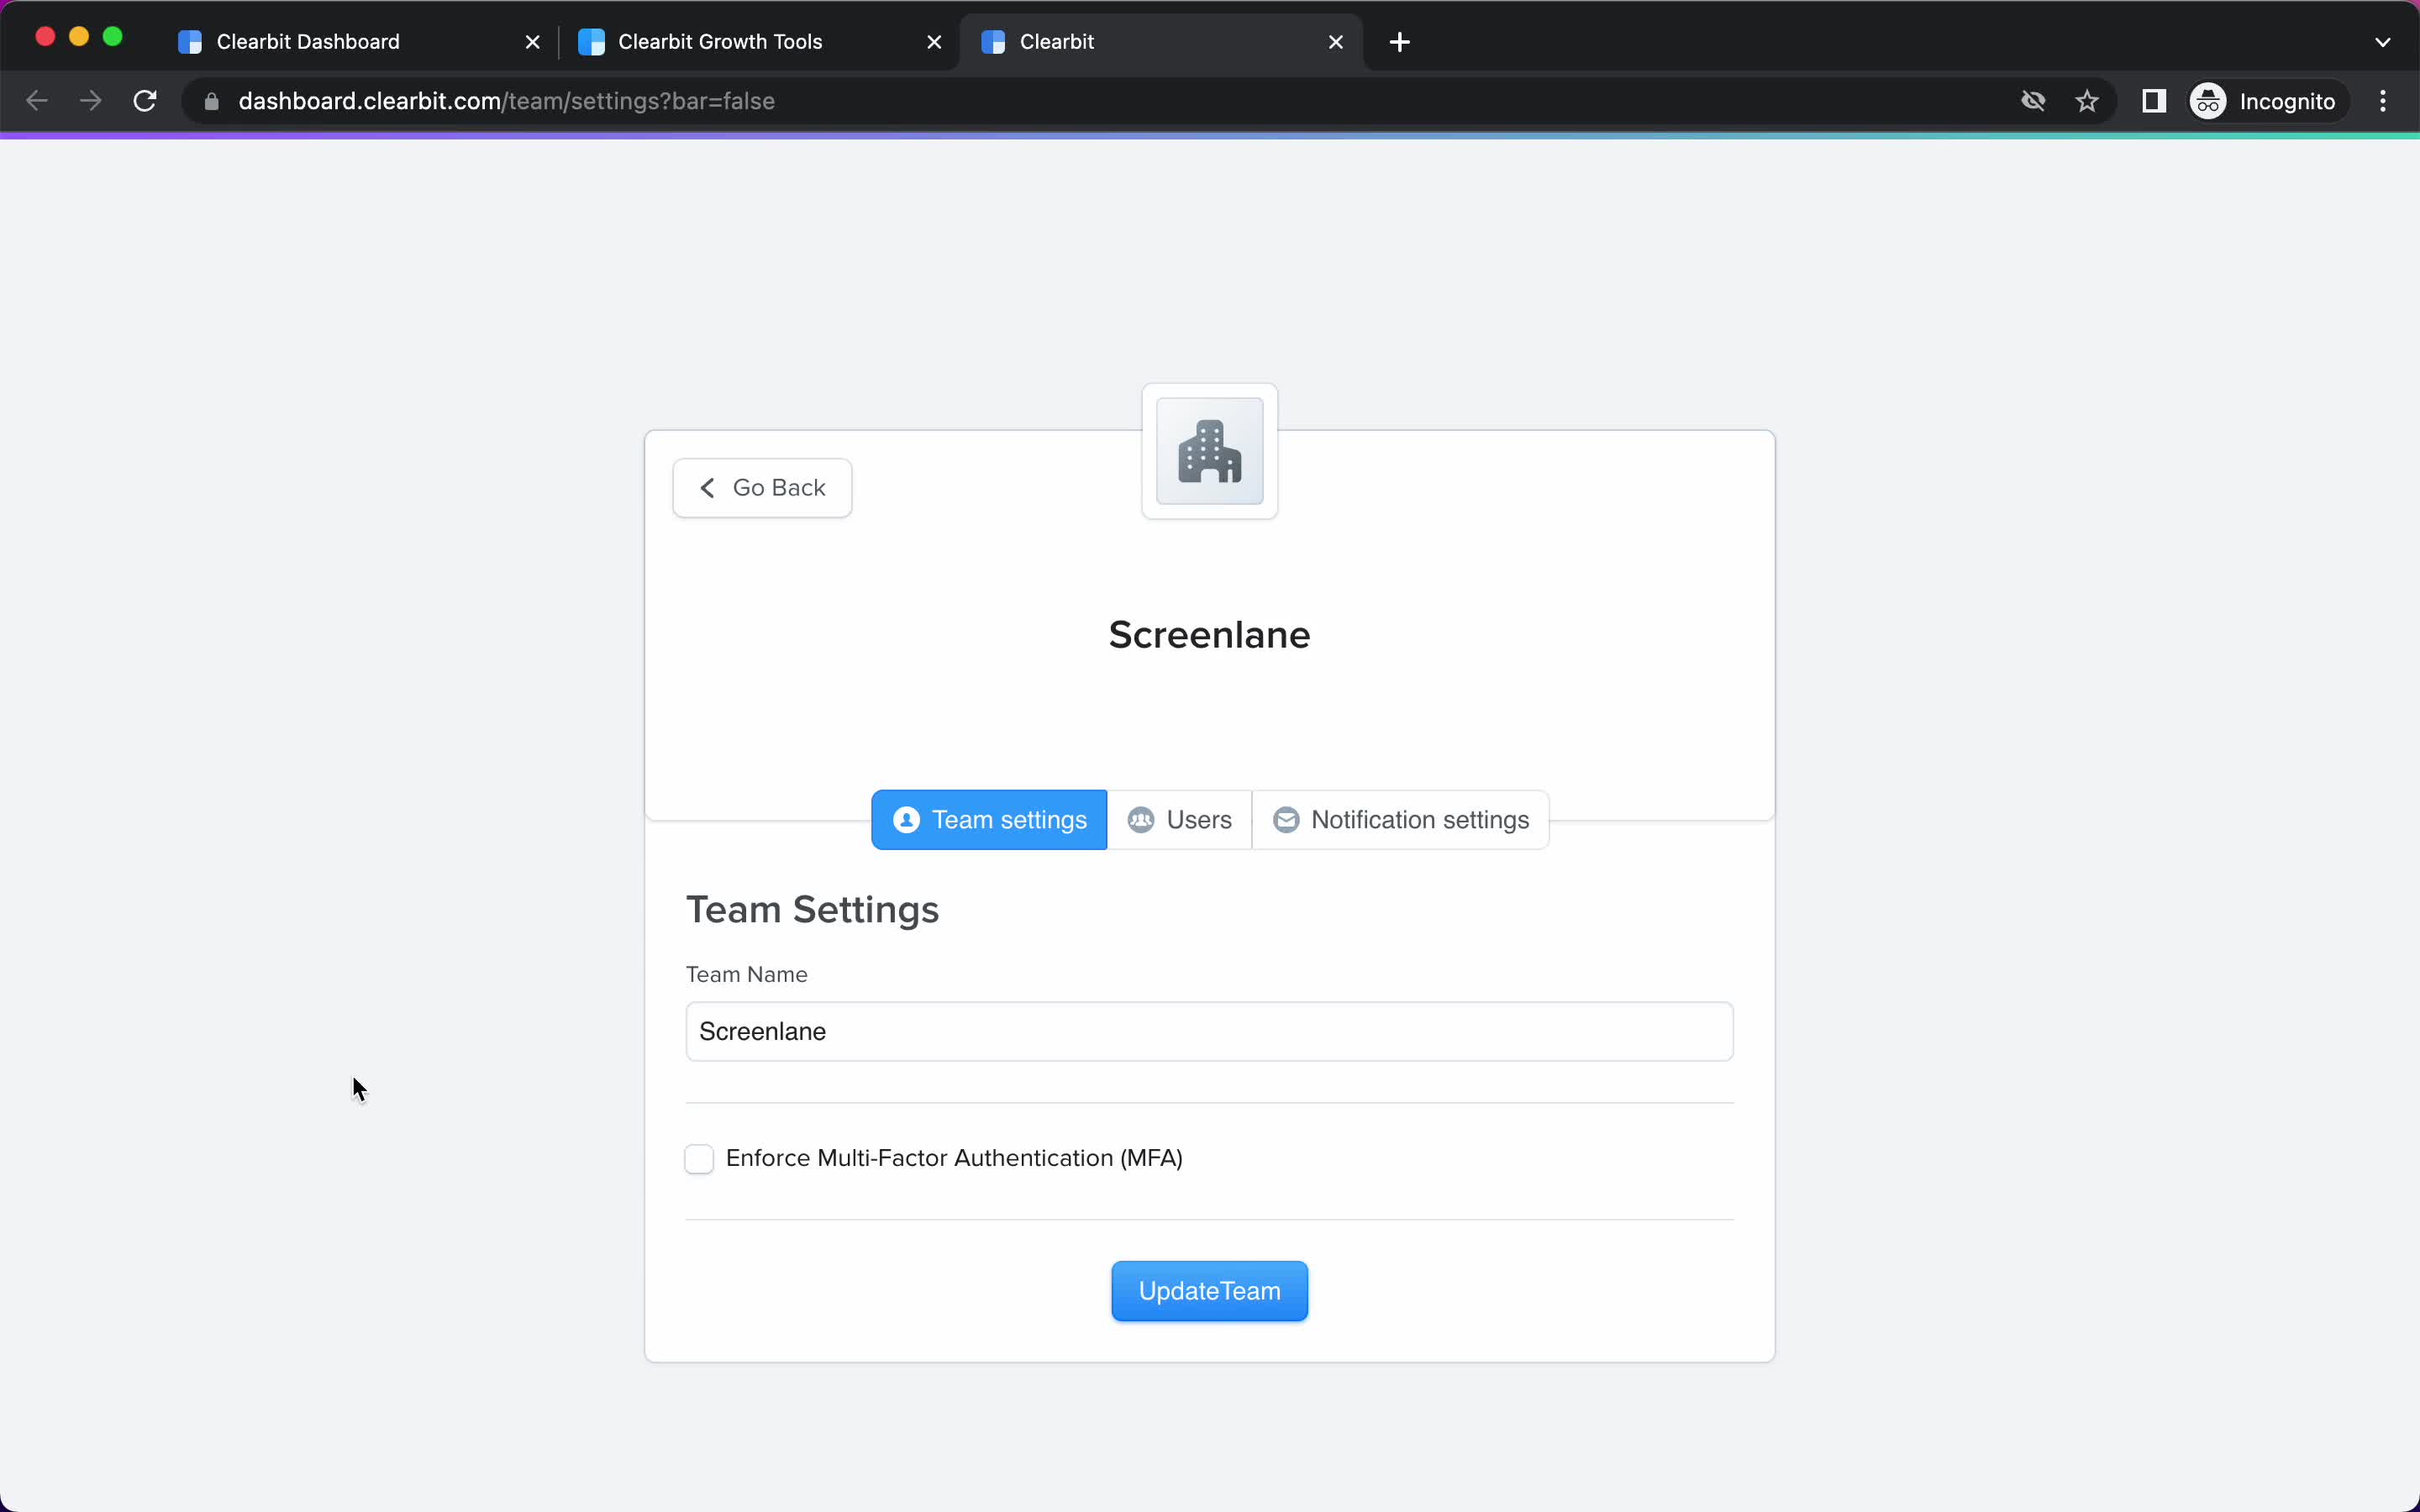Click the Users group icon
The image size is (2420, 1512).
pos(1139,819)
